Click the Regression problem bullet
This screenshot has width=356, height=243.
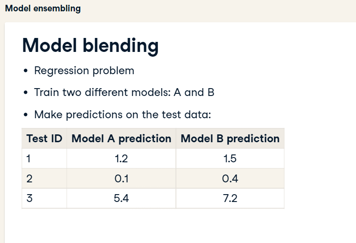(84, 71)
